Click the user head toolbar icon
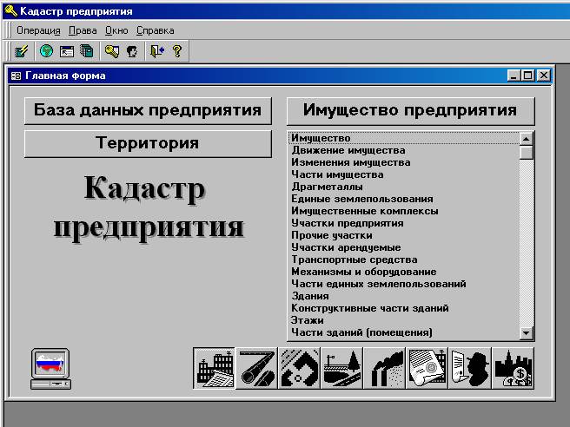Screen dimensions: 570x427 click(132, 51)
